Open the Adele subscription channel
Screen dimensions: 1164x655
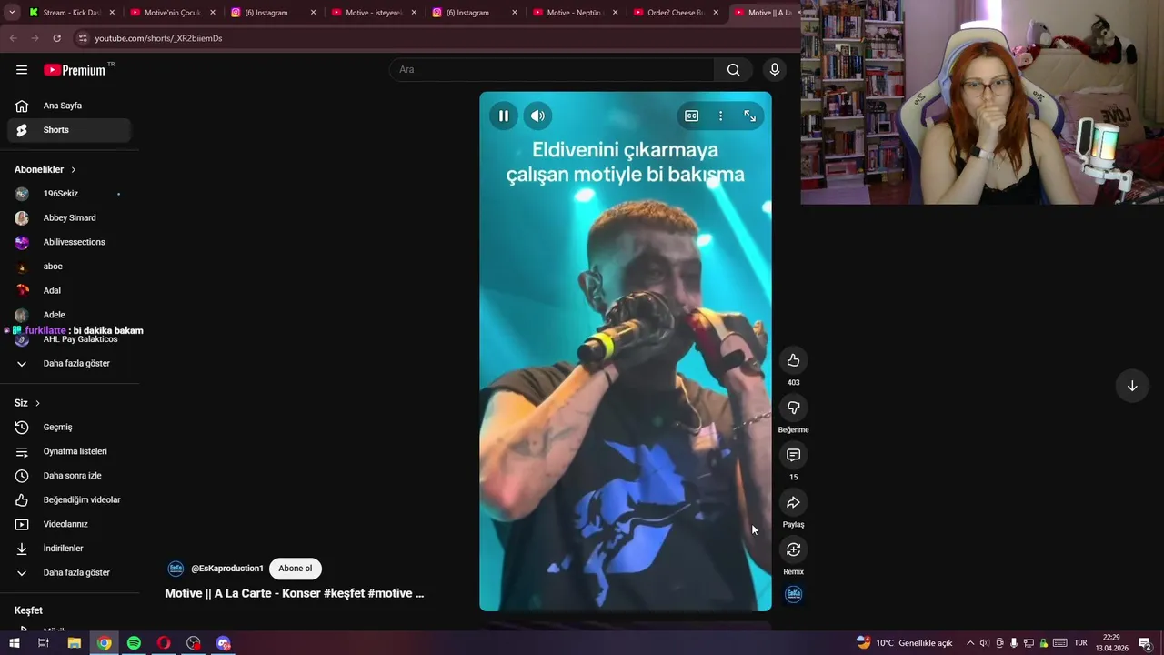[x=69, y=315]
